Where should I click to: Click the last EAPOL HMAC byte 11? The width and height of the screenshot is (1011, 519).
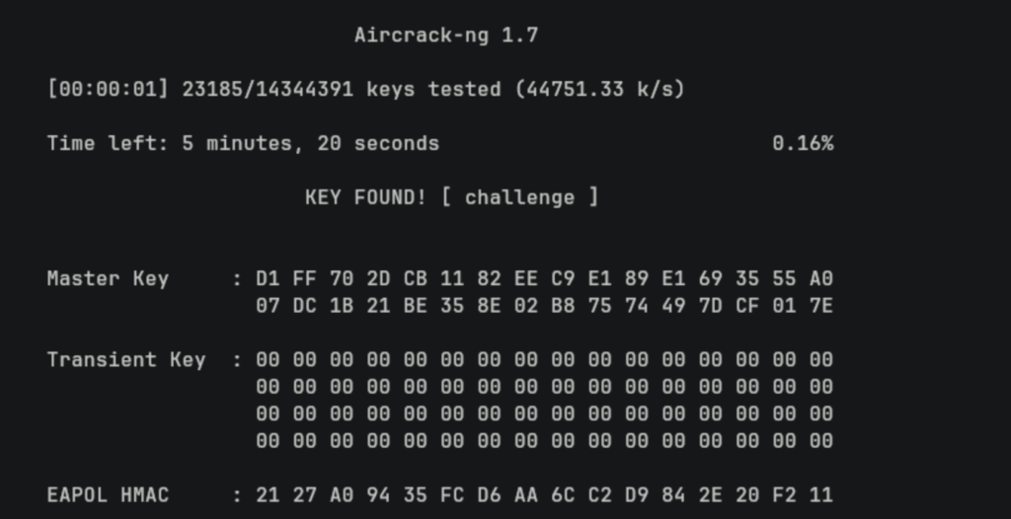coord(820,494)
